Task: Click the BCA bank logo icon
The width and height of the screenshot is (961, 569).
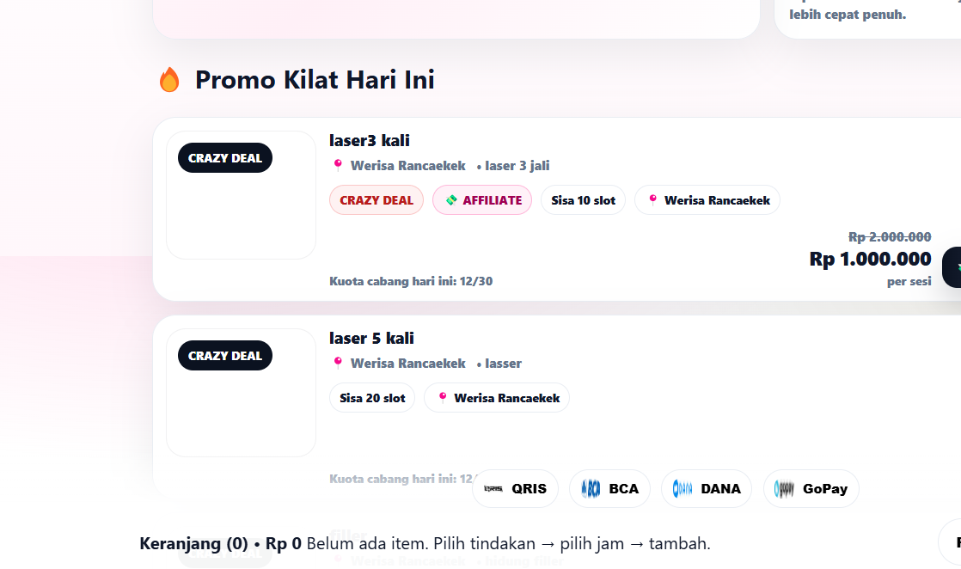Action: coord(591,489)
